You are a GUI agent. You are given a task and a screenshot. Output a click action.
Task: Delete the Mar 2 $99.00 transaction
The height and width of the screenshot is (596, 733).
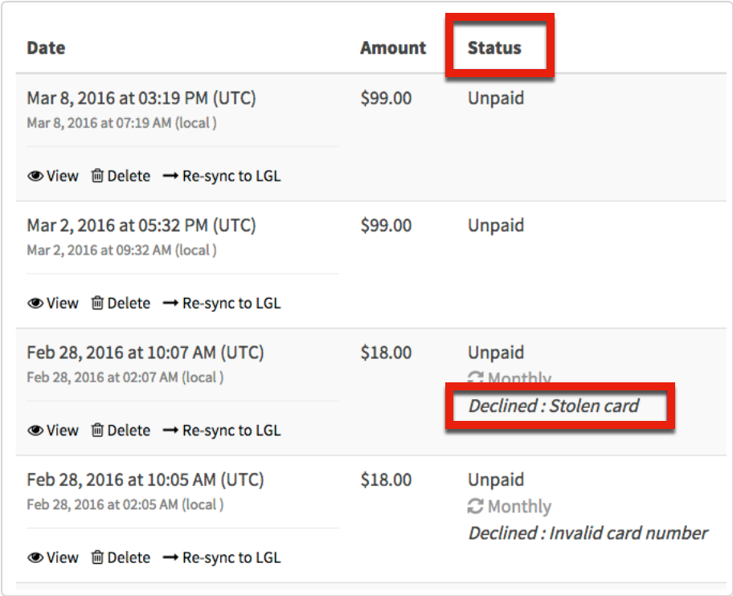click(121, 303)
